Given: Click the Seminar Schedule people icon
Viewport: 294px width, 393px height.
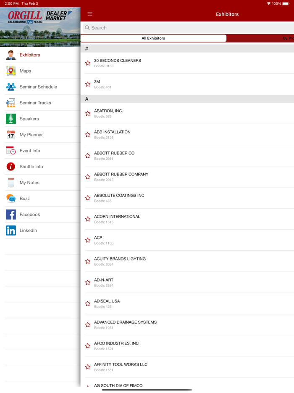Looking at the screenshot, I should [11, 87].
